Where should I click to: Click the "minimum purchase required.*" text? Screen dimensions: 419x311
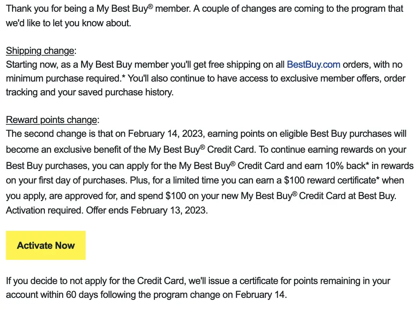(65, 78)
